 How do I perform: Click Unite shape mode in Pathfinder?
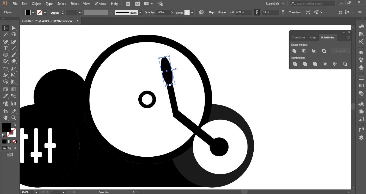click(x=294, y=51)
